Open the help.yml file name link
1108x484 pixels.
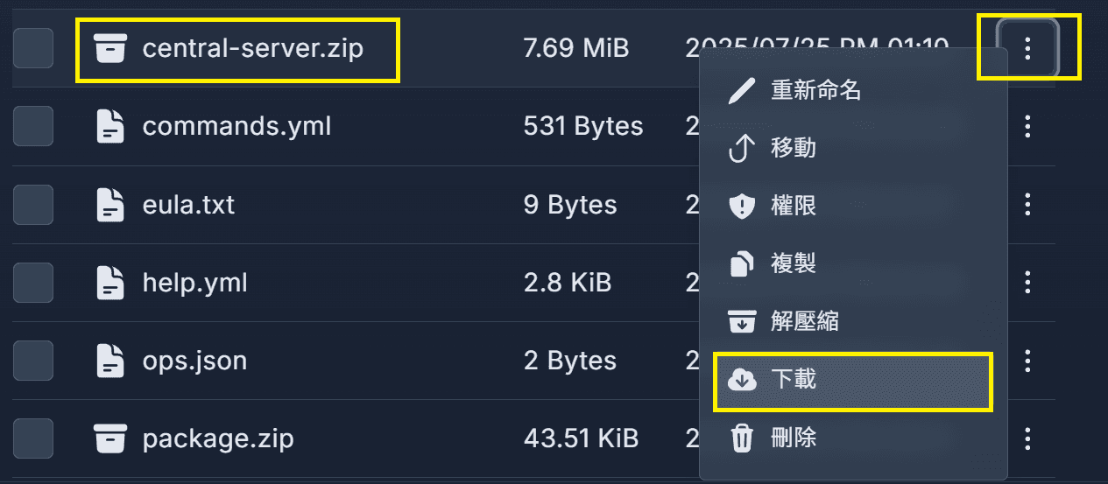click(194, 283)
